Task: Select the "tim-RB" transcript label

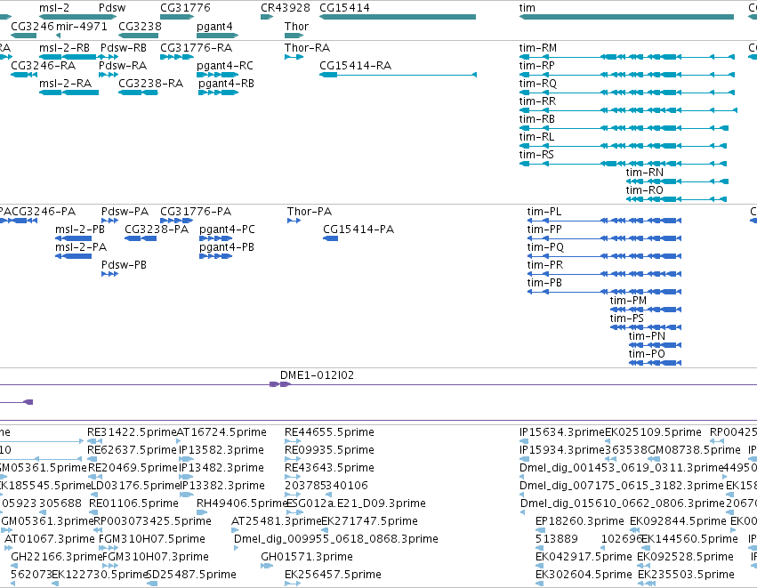Action: [537, 119]
